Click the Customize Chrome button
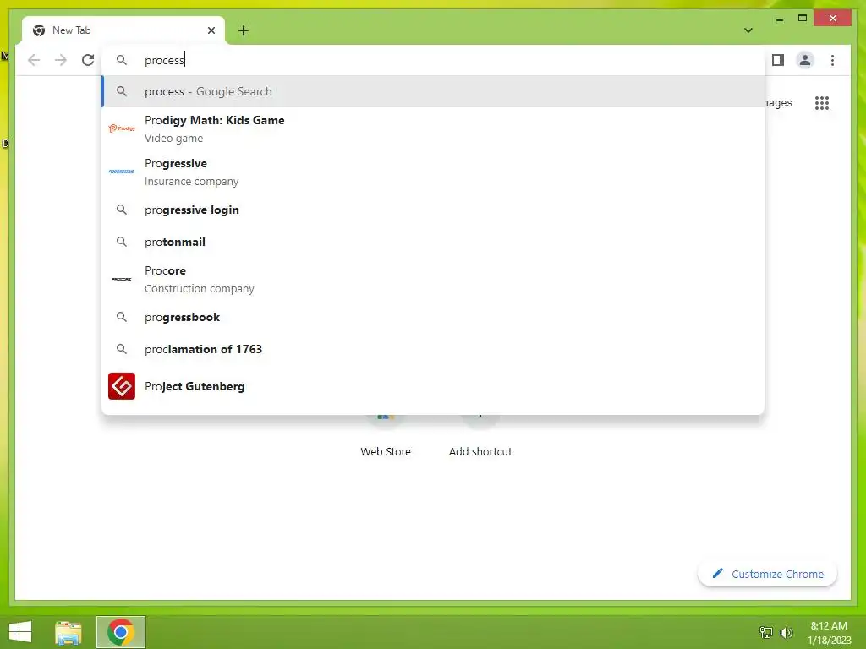 [x=768, y=574]
